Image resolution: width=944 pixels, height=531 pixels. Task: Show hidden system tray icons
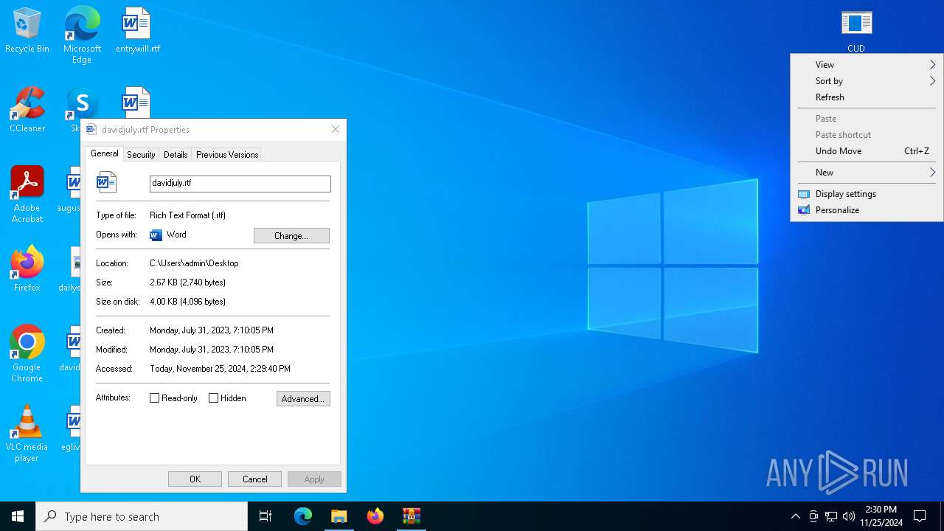[795, 516]
